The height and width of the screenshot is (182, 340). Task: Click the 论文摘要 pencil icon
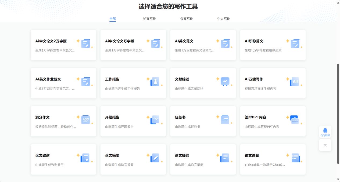pos(155,158)
